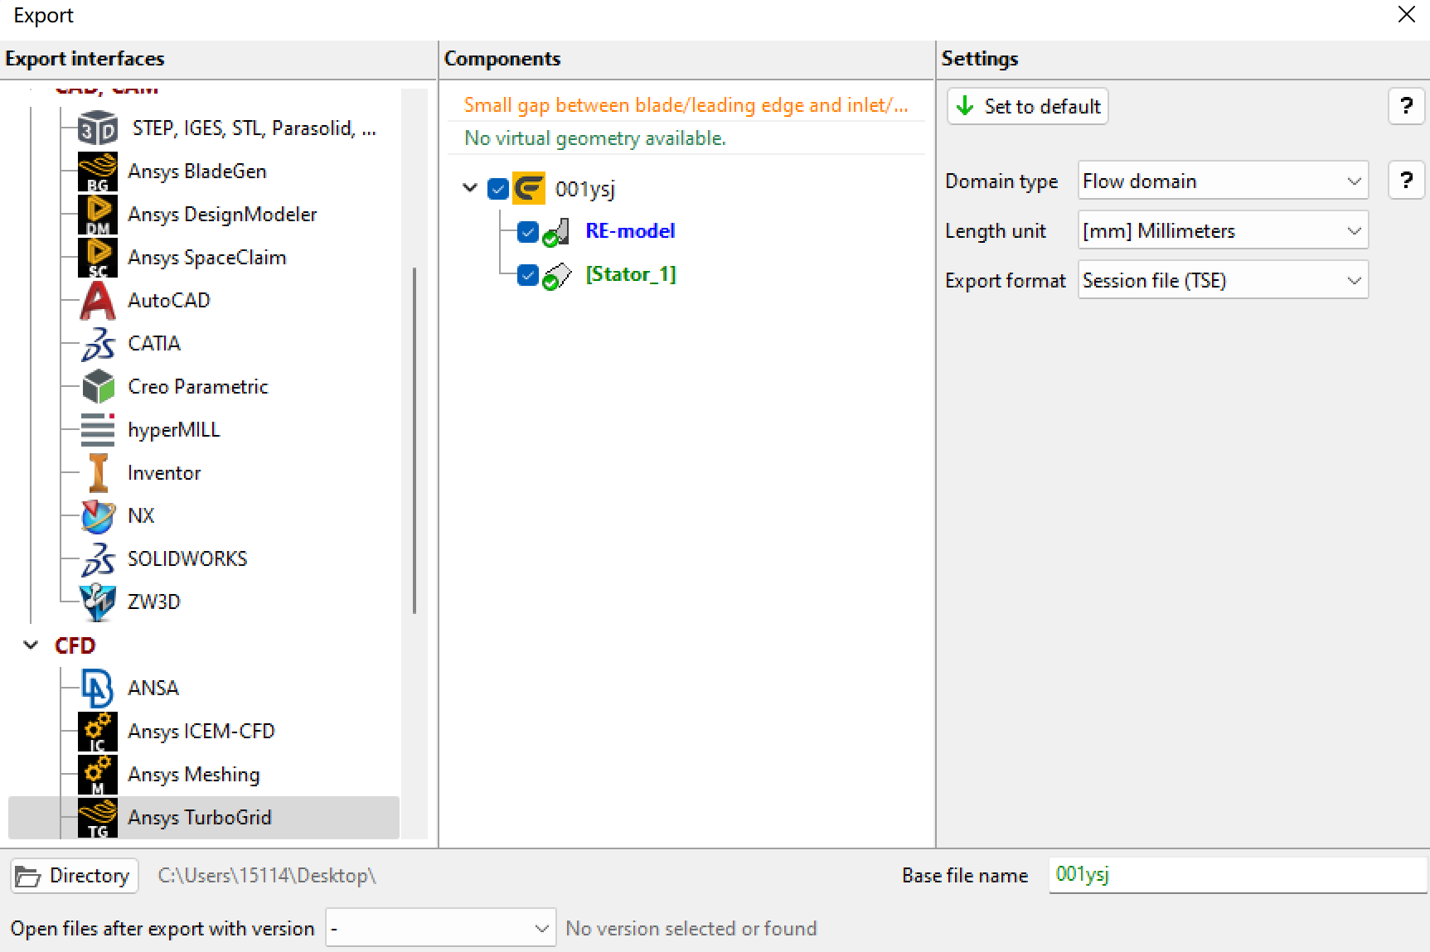This screenshot has height=952, width=1430.
Task: Open the Export format dropdown
Action: [x=1223, y=280]
